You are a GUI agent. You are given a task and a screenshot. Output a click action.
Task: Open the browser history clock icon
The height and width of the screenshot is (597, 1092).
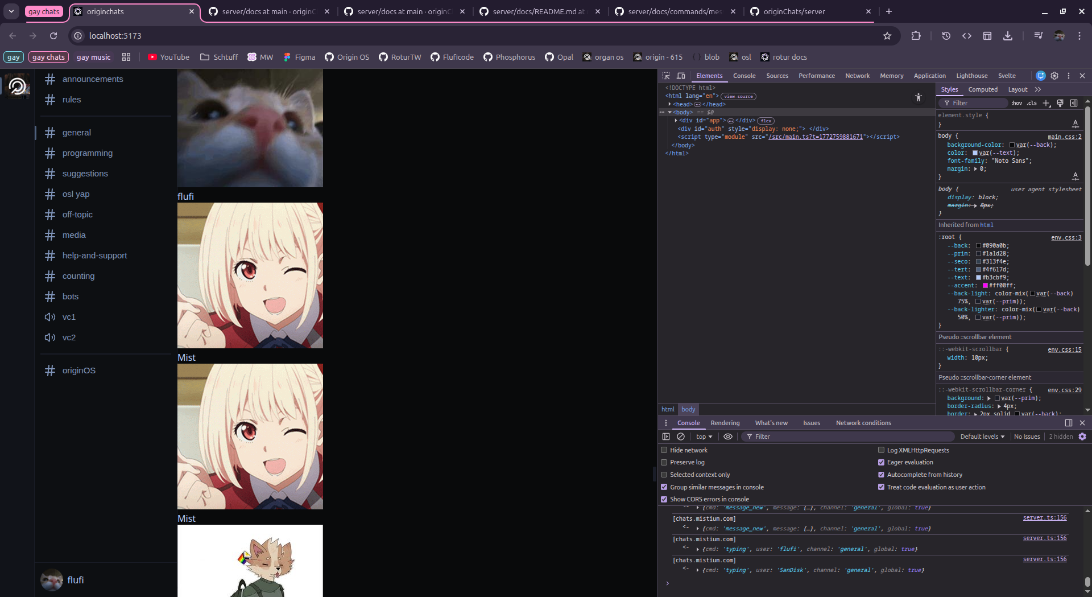tap(946, 36)
